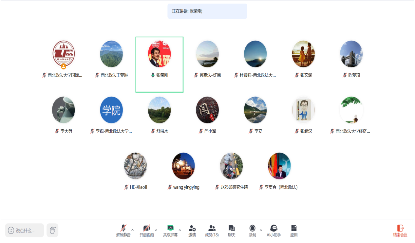Expand the arrow next to 解除静音
This screenshot has height=243, width=415.
(133, 230)
